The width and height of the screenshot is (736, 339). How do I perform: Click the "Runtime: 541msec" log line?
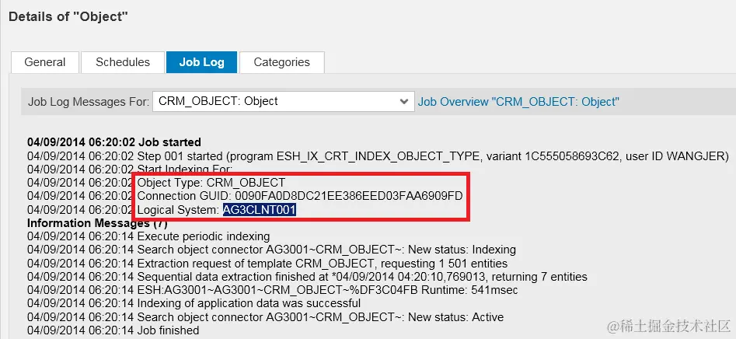coord(272,290)
